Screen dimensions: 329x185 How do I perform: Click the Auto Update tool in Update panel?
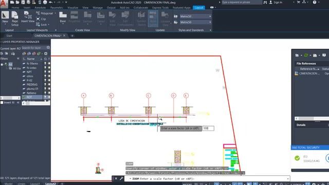(x=153, y=18)
